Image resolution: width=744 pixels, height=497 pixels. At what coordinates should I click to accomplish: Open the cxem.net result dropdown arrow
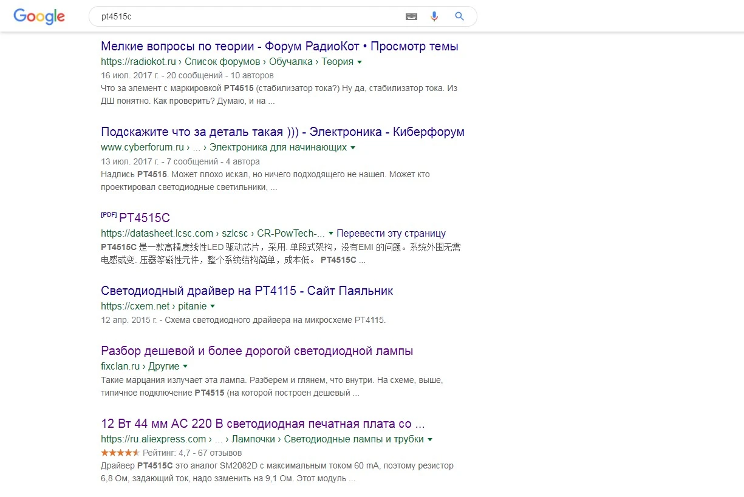[213, 306]
